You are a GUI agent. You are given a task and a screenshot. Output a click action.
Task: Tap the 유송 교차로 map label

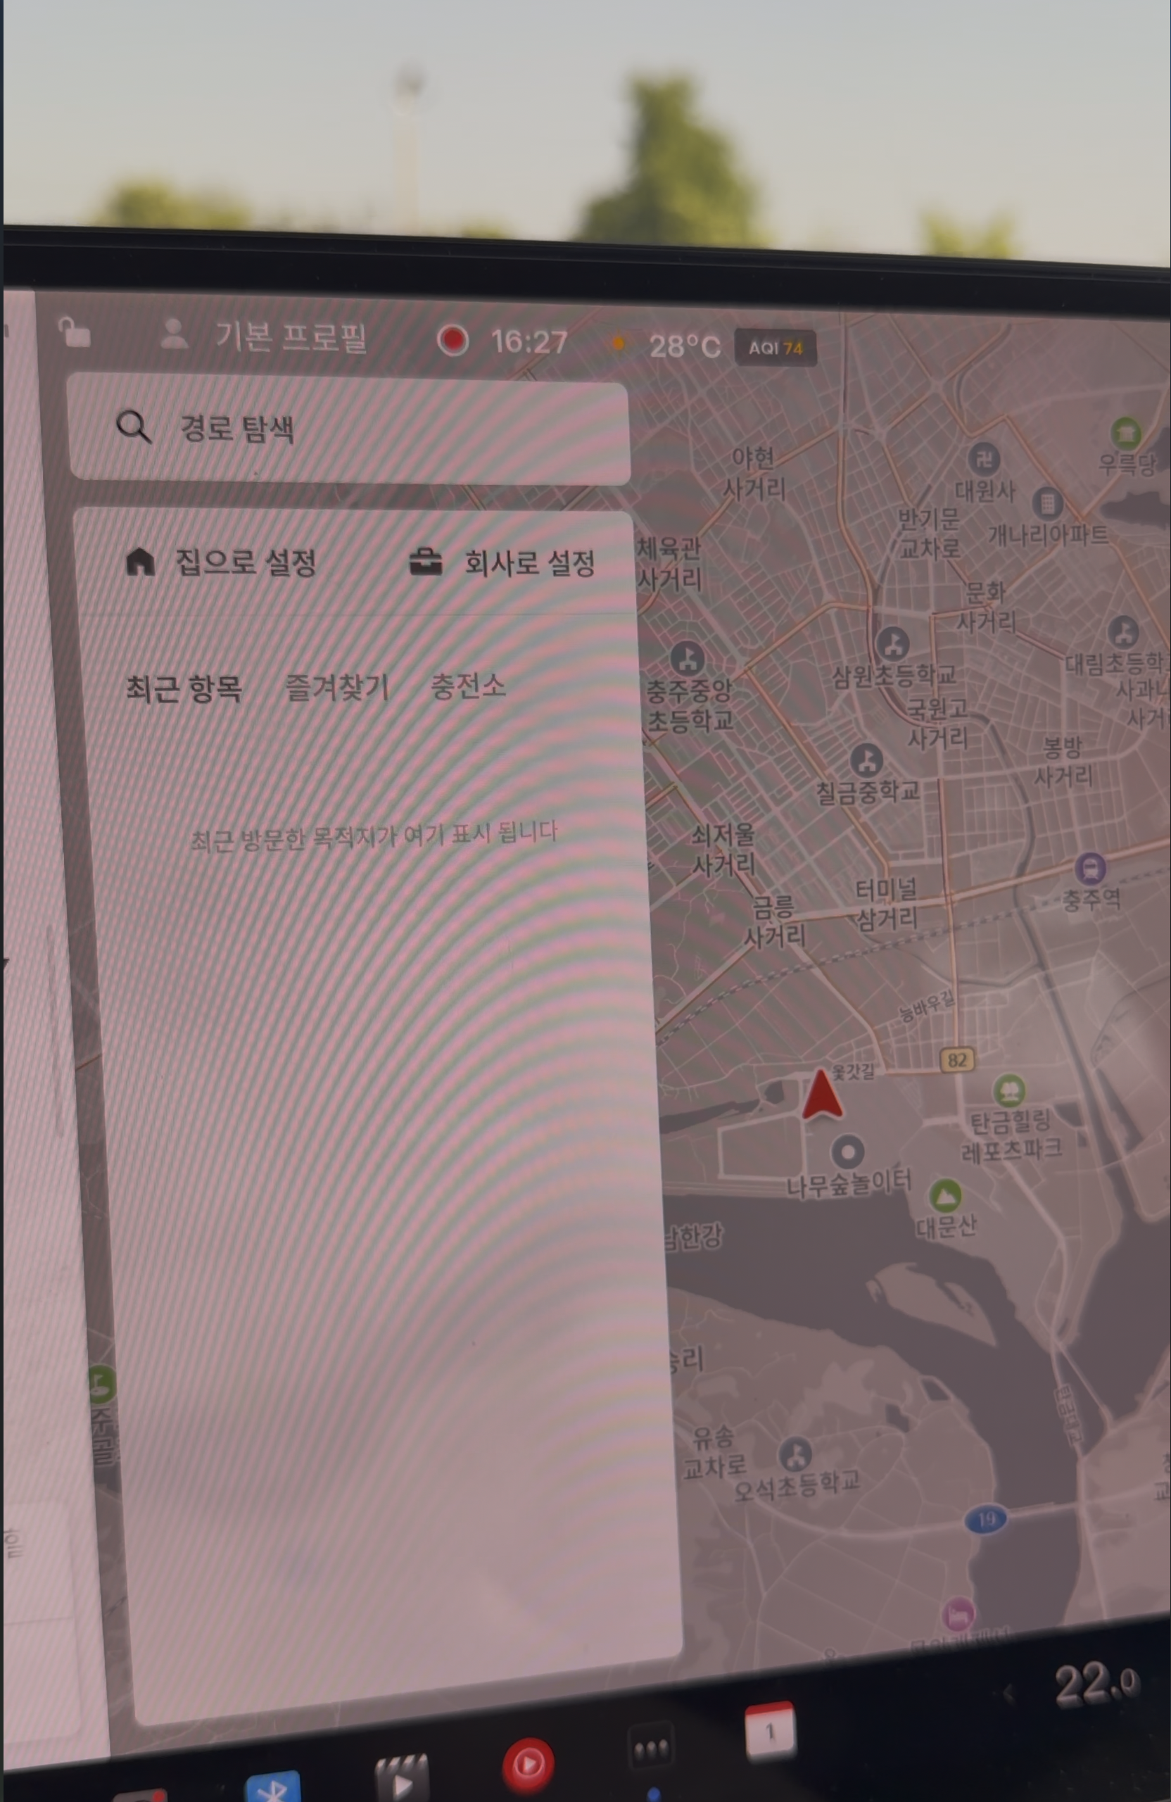pos(714,1451)
